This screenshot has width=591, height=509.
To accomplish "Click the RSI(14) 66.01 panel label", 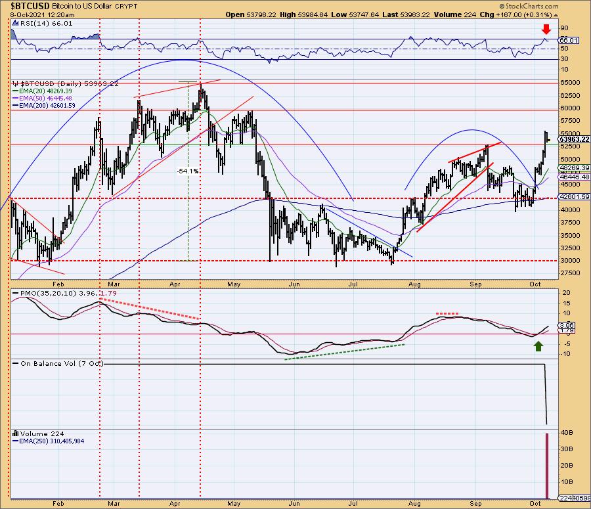I will coord(46,24).
